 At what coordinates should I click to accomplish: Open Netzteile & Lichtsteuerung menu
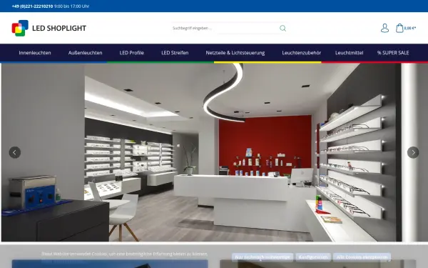point(235,53)
